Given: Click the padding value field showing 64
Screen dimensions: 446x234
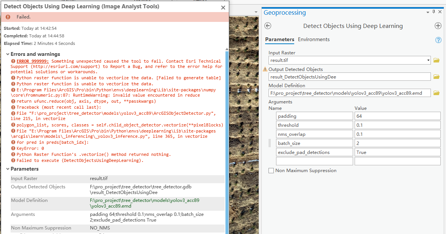Looking at the screenshot, I should click(397, 117).
